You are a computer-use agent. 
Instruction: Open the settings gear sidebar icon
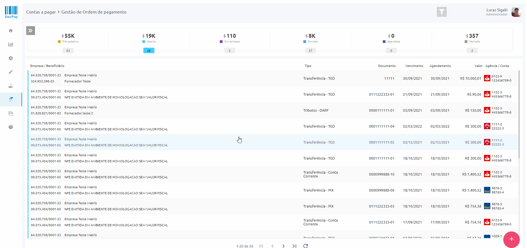[x=11, y=58]
